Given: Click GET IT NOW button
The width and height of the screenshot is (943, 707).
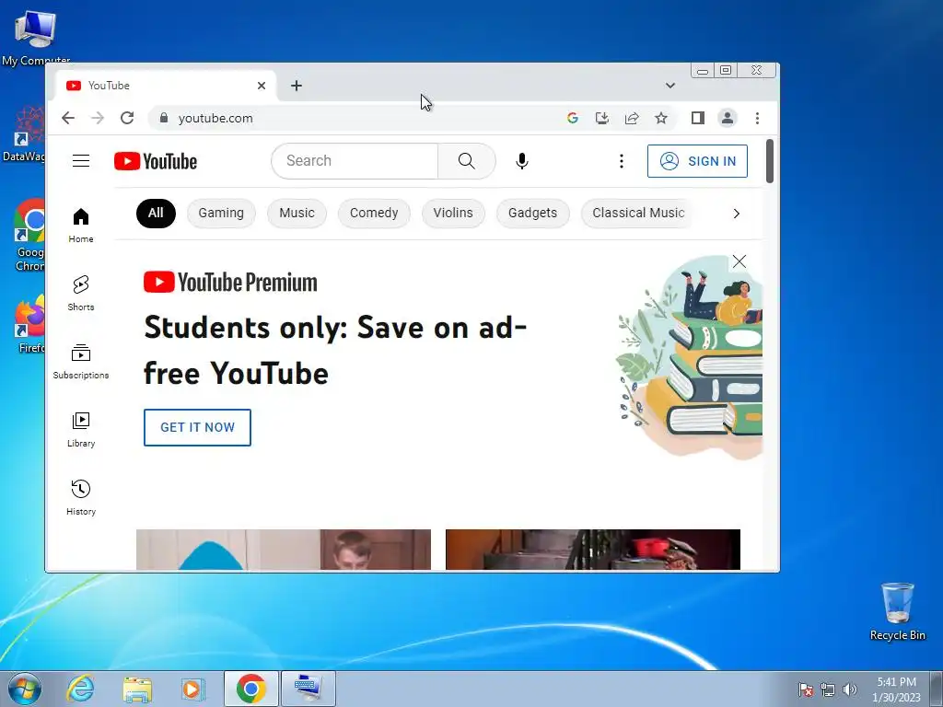Looking at the screenshot, I should pos(197,427).
